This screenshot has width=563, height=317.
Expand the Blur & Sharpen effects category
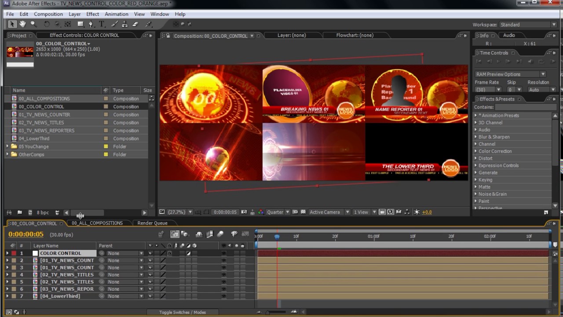[475, 137]
